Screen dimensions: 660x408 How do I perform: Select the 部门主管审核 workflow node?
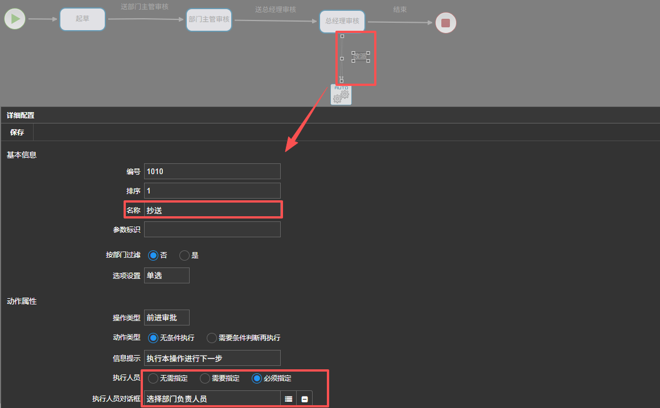[x=209, y=20]
